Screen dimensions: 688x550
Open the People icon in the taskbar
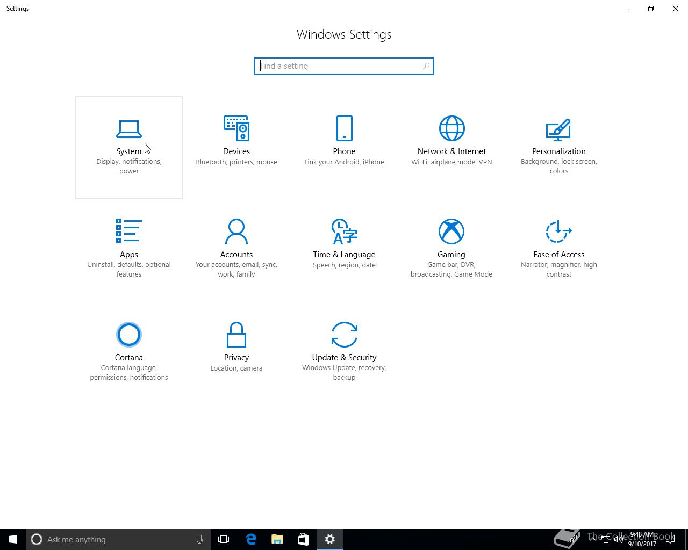pos(574,539)
